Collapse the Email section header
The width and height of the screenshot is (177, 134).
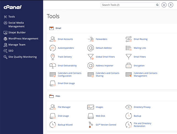58,28
